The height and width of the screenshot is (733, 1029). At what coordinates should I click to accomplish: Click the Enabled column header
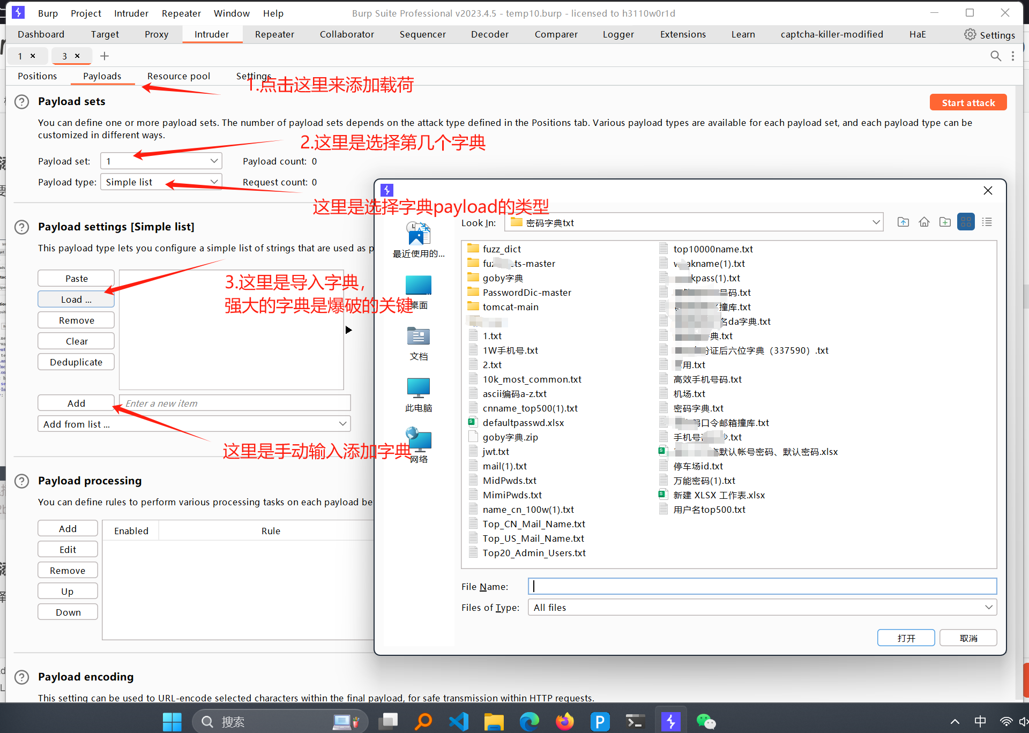tap(131, 530)
